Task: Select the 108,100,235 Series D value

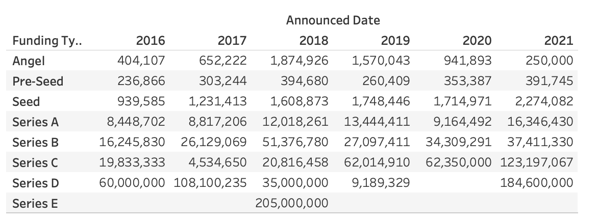Action: (x=210, y=183)
